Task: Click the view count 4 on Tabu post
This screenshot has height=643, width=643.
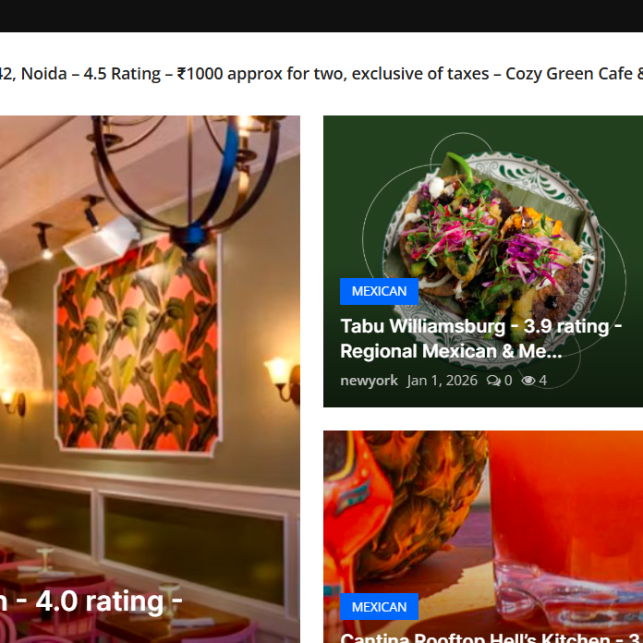Action: click(x=543, y=381)
